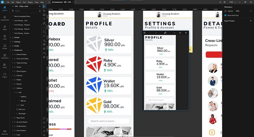Expand the Details group

pyautogui.click(x=11, y=37)
